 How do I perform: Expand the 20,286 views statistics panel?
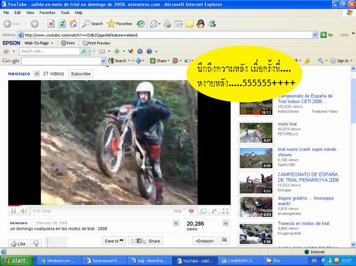click(x=226, y=223)
